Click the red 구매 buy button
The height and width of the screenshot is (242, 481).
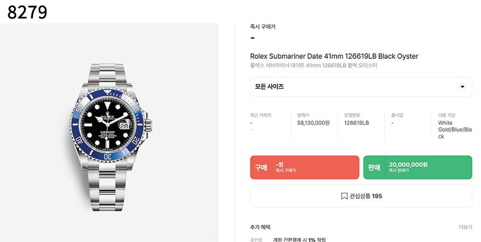pyautogui.click(x=305, y=167)
